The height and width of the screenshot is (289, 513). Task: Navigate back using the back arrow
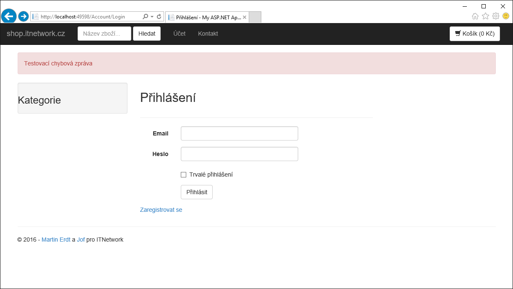coord(8,16)
